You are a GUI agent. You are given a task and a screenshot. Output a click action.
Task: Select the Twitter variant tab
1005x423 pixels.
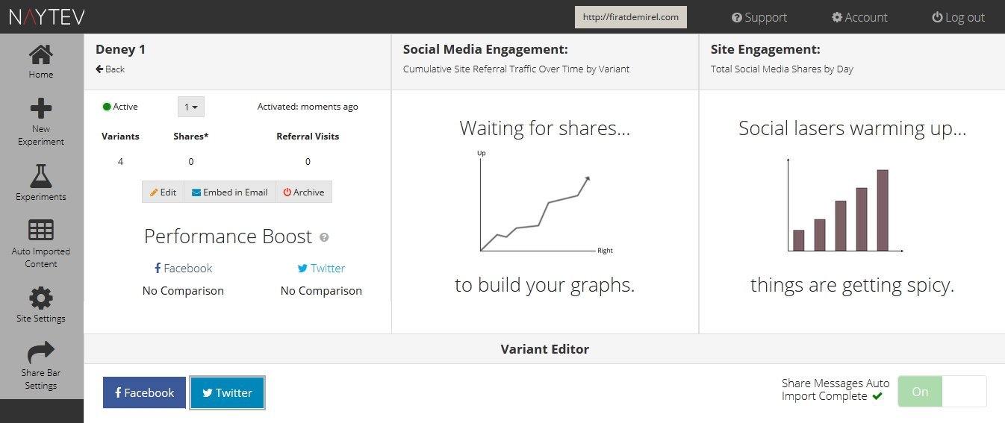click(227, 392)
